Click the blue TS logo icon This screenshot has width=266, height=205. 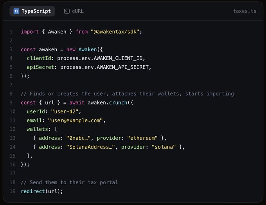click(16, 11)
